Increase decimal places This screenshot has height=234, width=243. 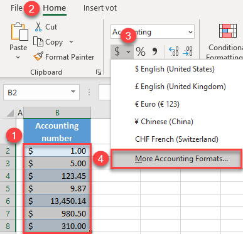coord(174,51)
